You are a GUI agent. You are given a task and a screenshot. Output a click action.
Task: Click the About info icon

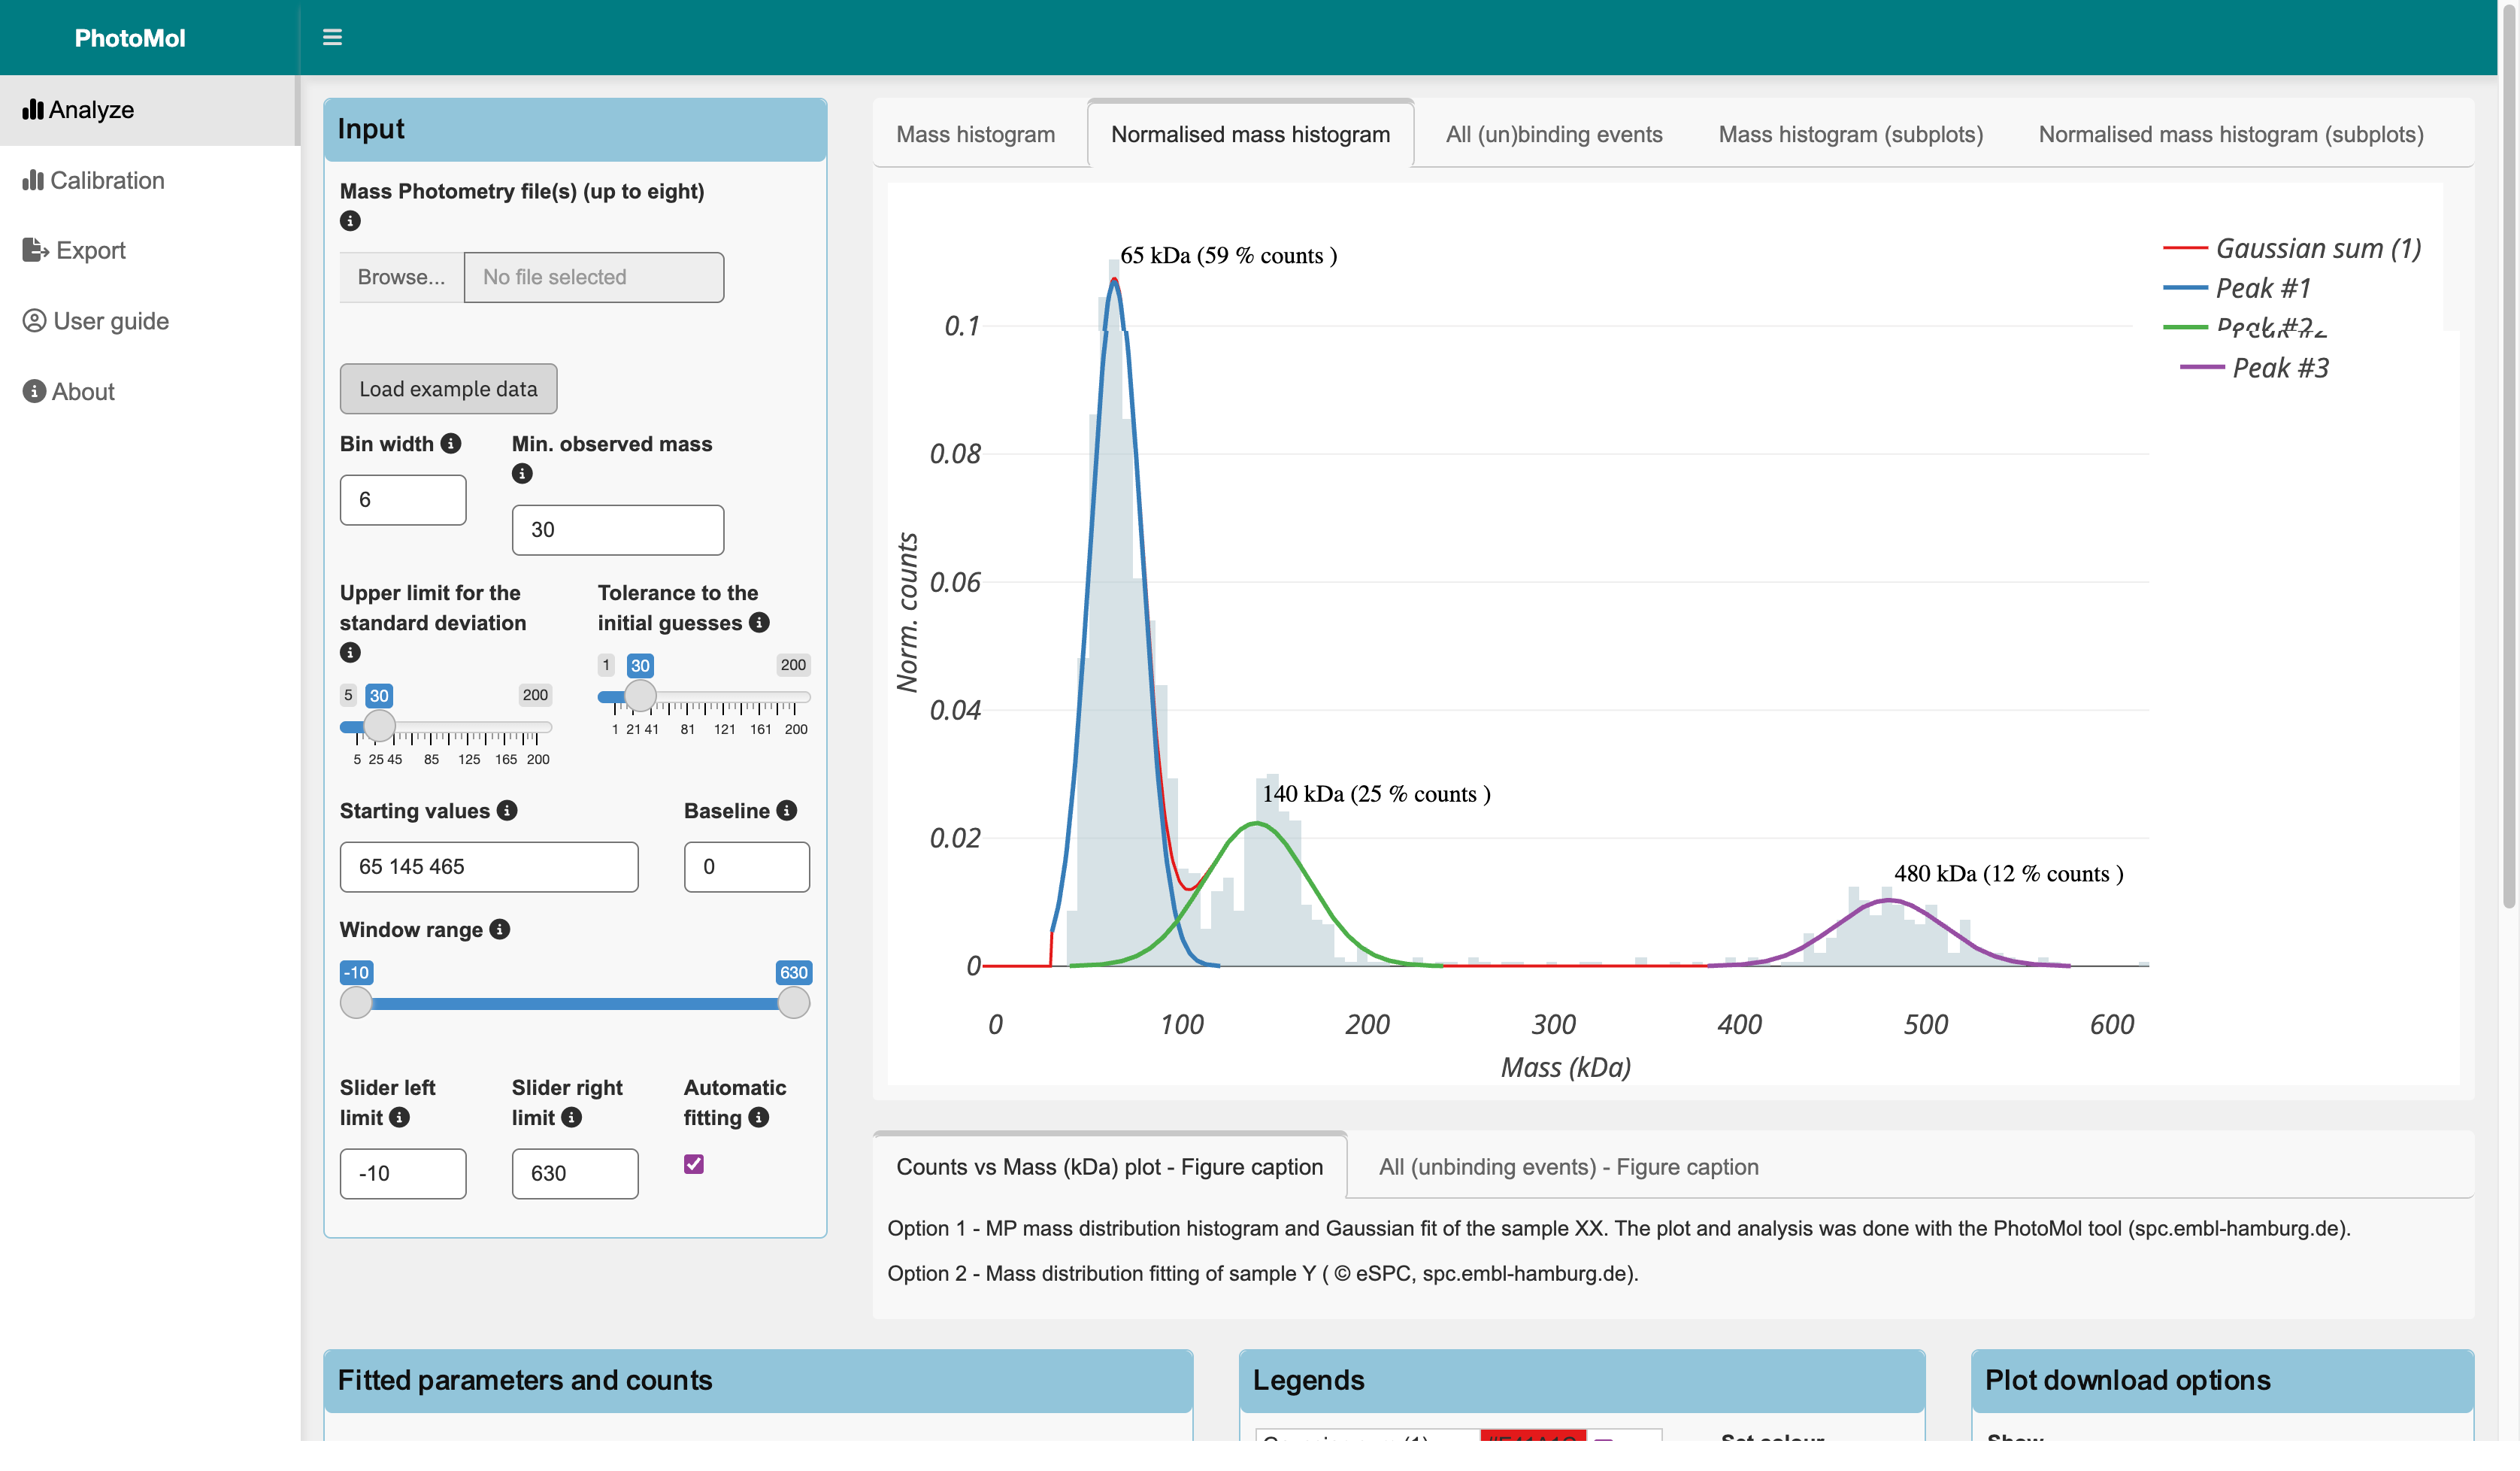(x=35, y=391)
